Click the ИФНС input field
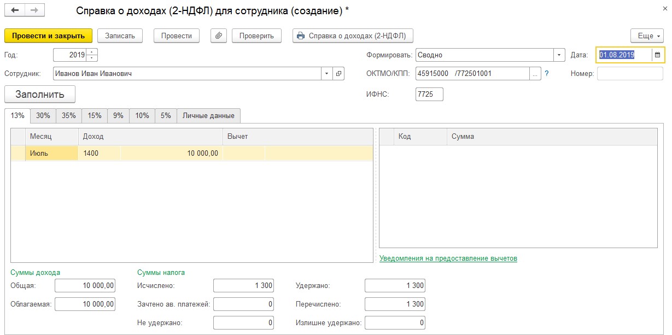The height and width of the screenshot is (335, 672). tap(429, 95)
